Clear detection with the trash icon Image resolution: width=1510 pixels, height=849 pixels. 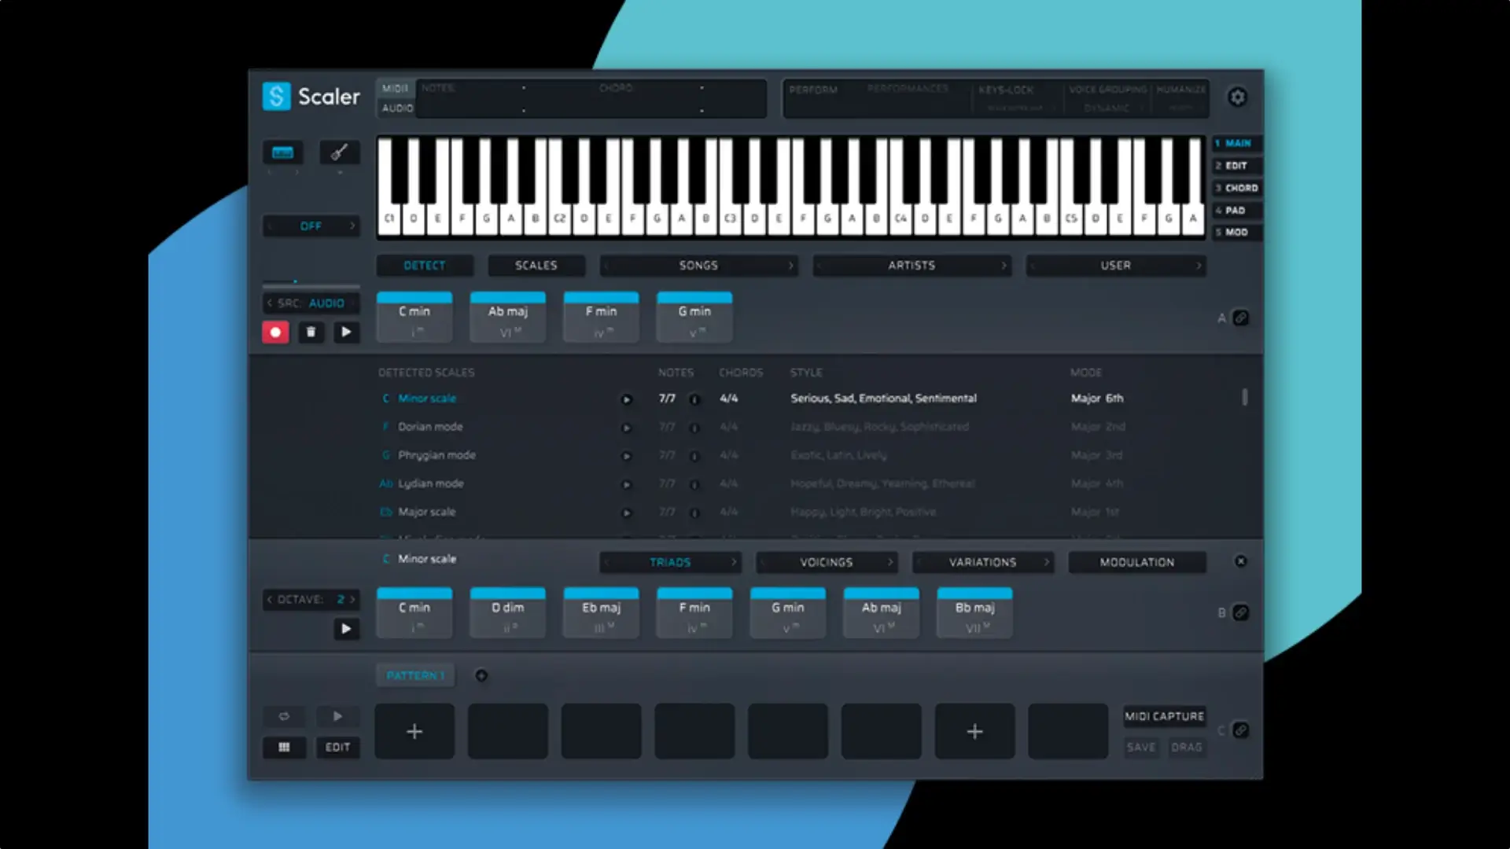tap(311, 333)
